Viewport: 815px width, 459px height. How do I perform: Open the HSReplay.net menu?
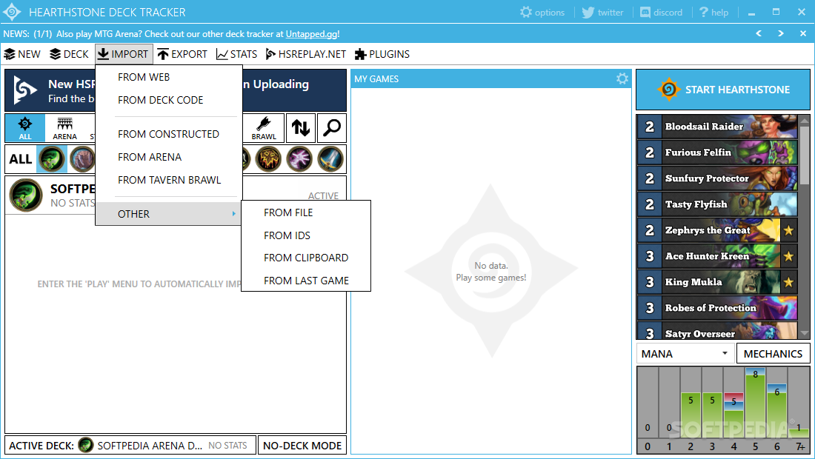[x=305, y=54]
